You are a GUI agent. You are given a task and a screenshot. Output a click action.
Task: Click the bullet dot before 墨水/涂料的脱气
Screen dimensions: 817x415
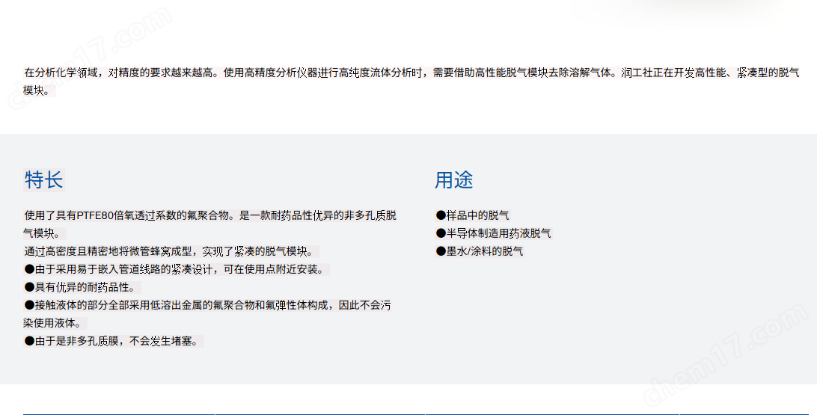[441, 251]
